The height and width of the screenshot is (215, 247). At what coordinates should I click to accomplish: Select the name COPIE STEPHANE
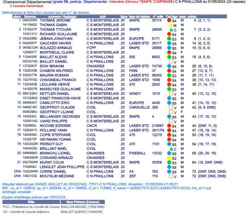tap(55, 135)
